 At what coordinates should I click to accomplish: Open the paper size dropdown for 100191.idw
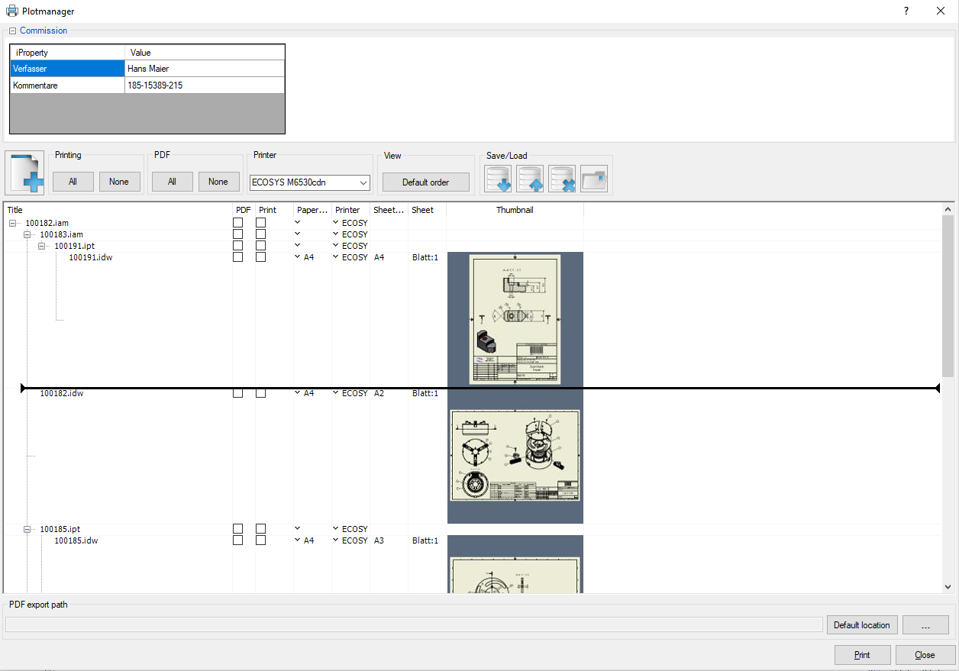click(x=298, y=257)
